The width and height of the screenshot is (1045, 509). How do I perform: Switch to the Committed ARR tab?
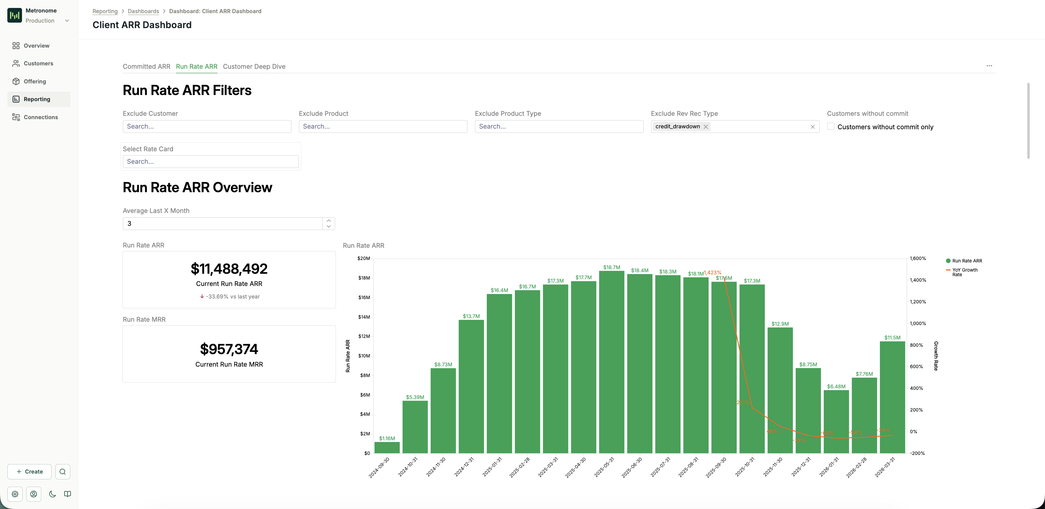pos(146,67)
